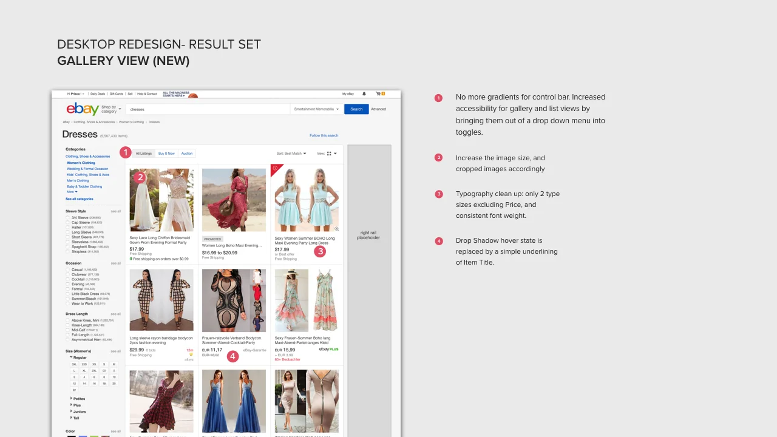Click the blue Search button
Screen dimensions: 777x437
tap(356, 109)
